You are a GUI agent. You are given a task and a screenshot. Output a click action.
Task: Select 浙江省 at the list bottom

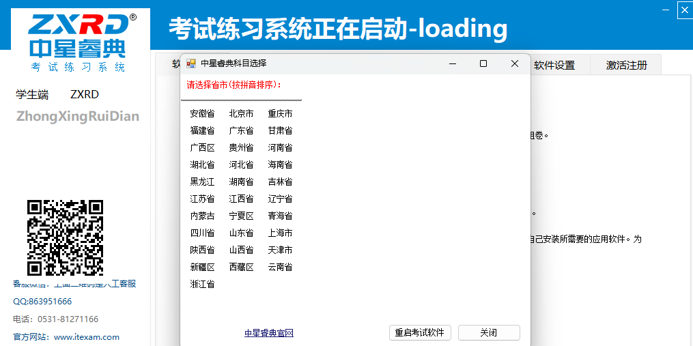click(202, 285)
